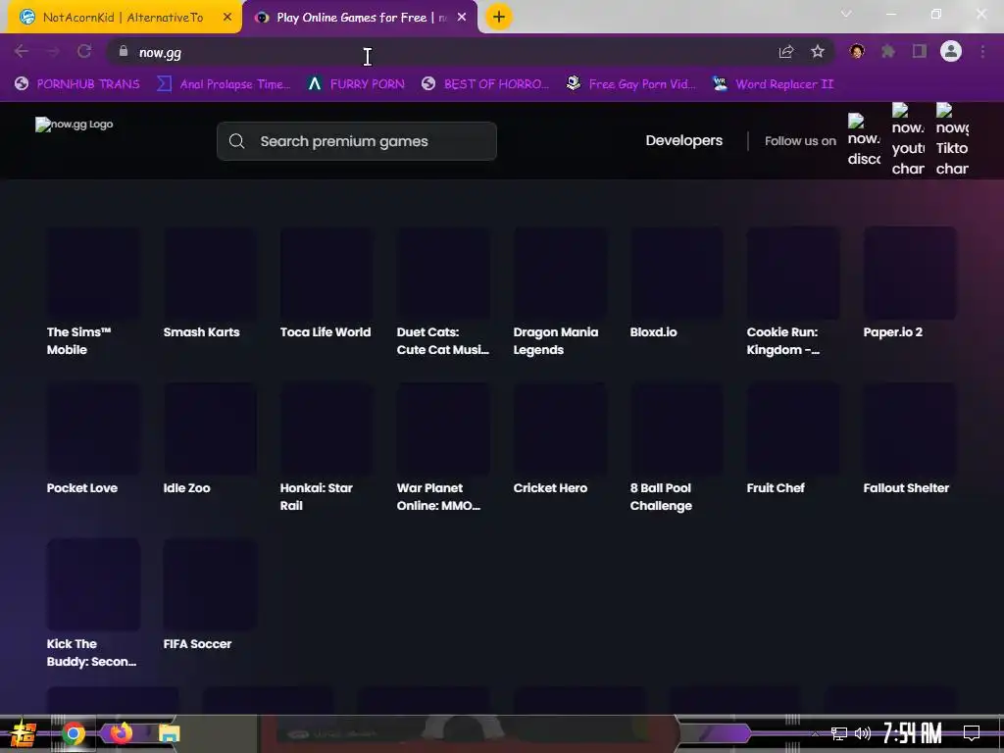Show hidden tray icons chevron
The height and width of the screenshot is (753, 1004).
pos(815,733)
